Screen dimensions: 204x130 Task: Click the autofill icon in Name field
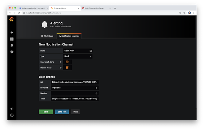tap(91, 51)
